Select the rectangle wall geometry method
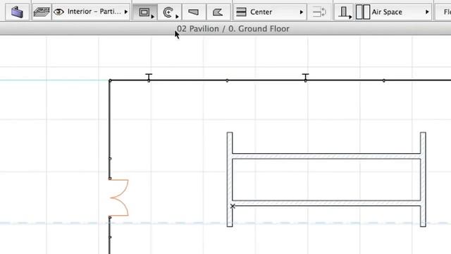 (x=145, y=12)
